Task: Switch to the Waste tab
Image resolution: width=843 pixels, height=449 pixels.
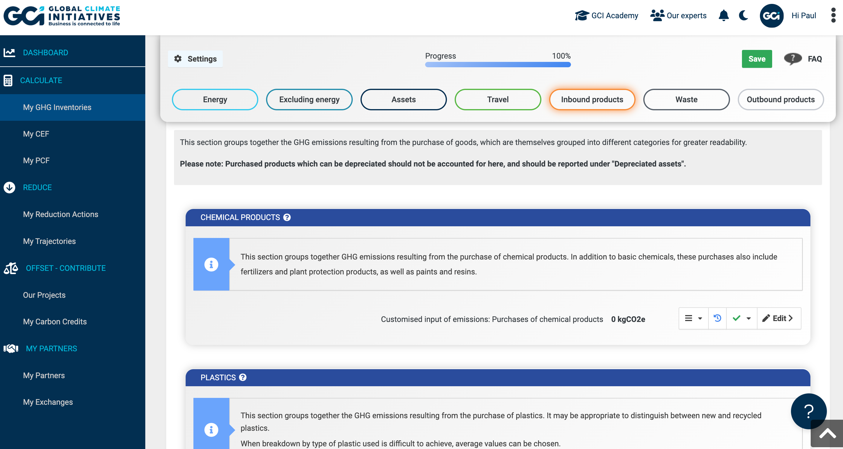Action: 686,100
